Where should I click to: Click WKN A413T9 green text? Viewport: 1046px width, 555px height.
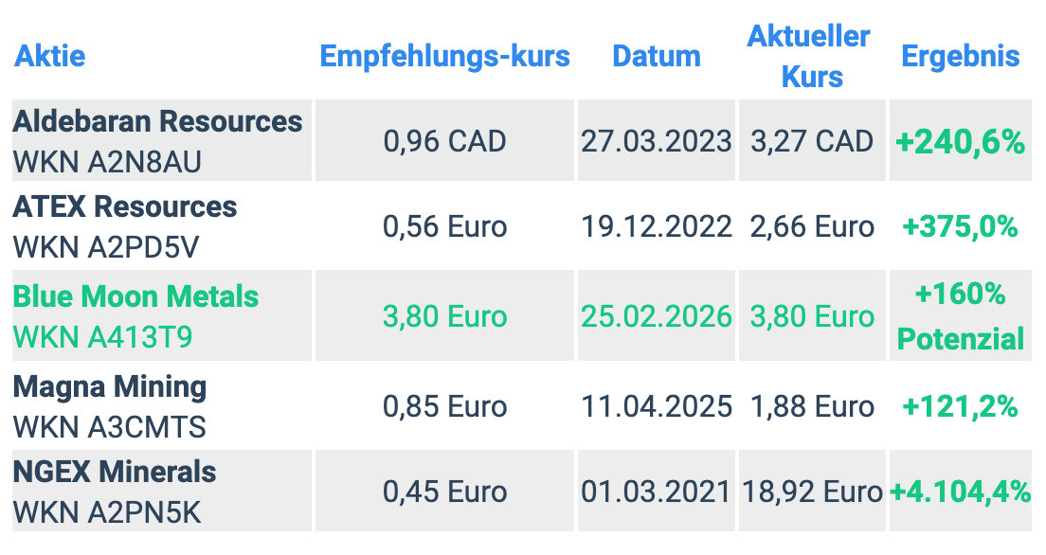pos(102,336)
